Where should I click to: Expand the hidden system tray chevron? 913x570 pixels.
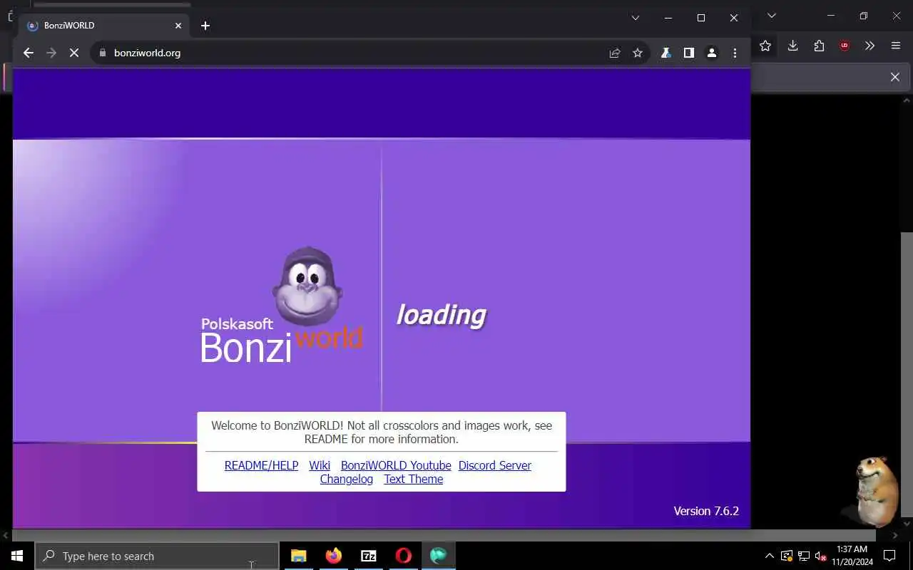(769, 556)
